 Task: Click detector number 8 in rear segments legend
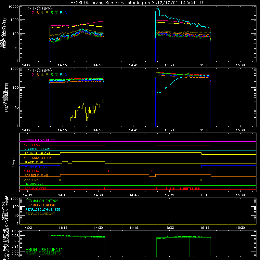[61, 75]
